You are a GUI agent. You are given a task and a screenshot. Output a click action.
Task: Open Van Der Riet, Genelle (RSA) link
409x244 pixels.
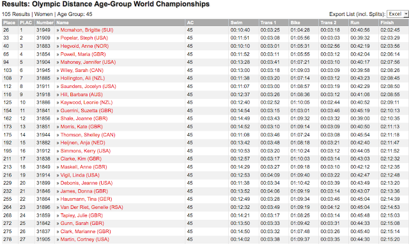(x=91, y=207)
